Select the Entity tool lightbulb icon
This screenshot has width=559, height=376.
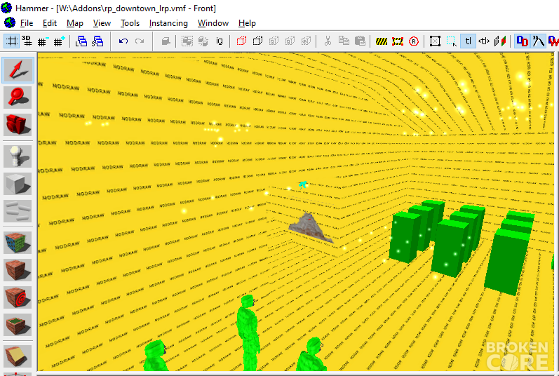point(18,156)
